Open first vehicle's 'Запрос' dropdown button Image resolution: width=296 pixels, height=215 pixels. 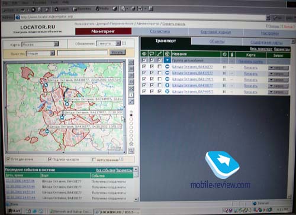278,68
